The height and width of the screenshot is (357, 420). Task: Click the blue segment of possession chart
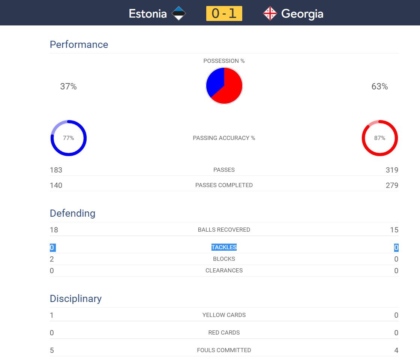pyautogui.click(x=215, y=82)
